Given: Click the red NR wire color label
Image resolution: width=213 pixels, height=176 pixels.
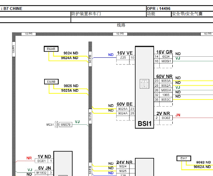Looking at the screenshot, I should [x=29, y=158].
